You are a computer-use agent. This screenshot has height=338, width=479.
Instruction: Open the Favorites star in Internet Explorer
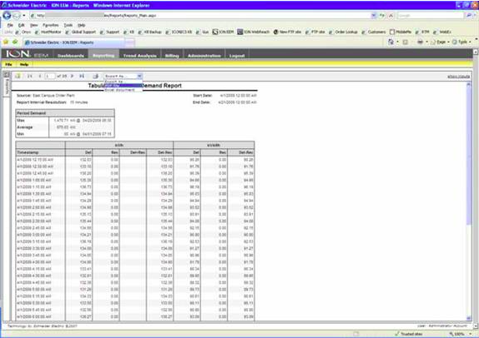6,42
